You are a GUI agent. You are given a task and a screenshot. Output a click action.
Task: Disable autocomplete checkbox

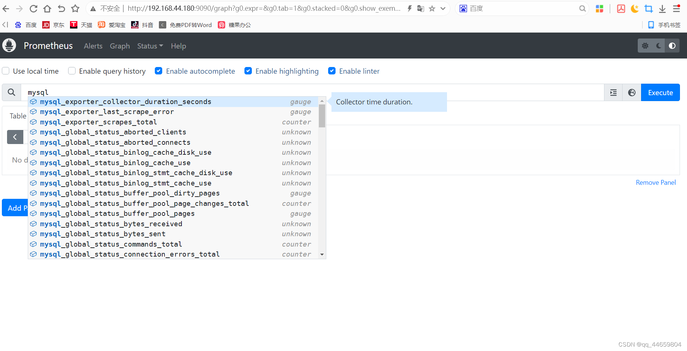click(159, 71)
